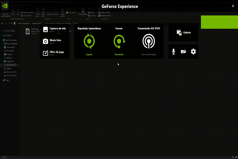Click up arrow in File Explorer behind

11,24
